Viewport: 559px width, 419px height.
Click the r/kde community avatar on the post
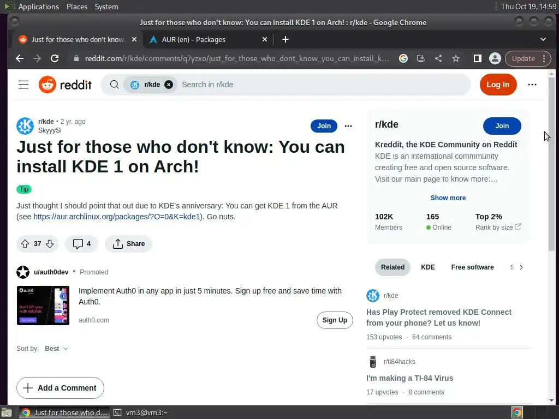[x=25, y=126]
